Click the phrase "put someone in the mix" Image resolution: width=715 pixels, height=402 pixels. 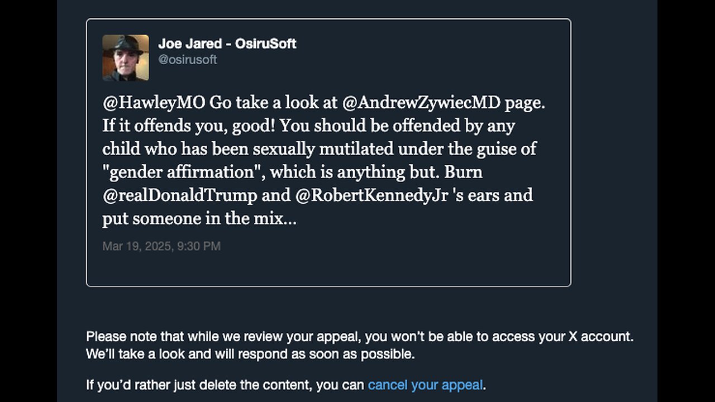click(x=193, y=219)
